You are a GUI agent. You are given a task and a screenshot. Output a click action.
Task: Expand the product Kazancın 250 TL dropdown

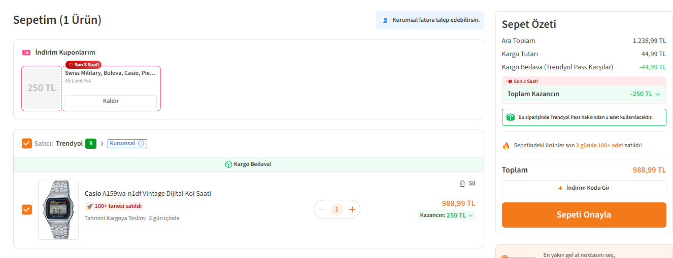[x=470, y=216]
